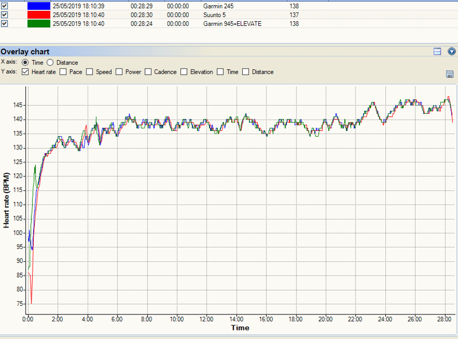Select the Garmin 245 device name
Screen dimensions: 458x339
point(218,6)
